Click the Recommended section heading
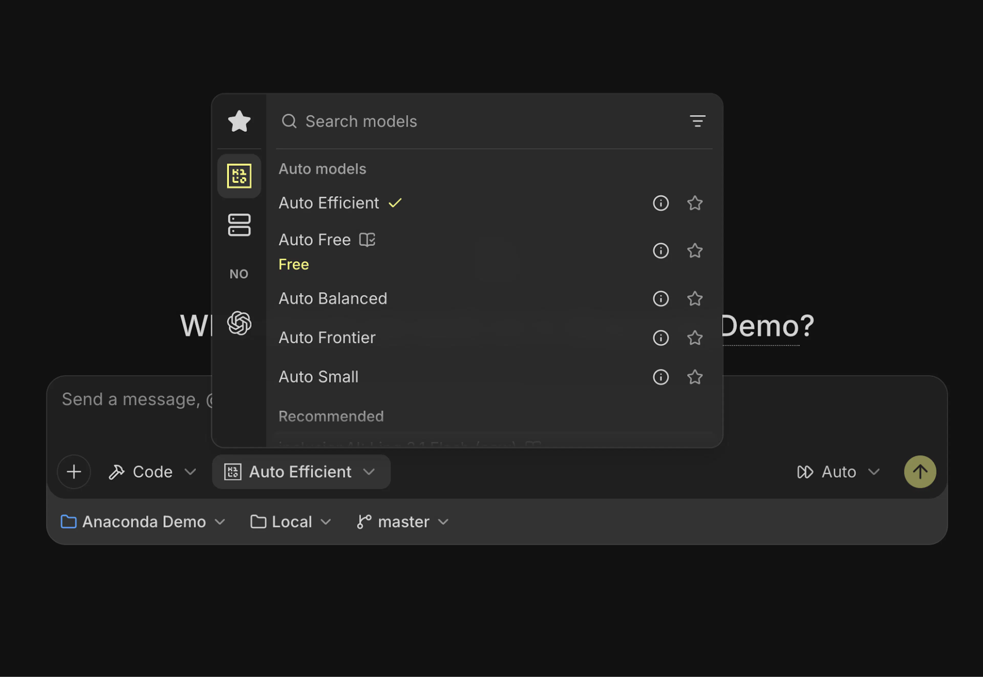 331,416
